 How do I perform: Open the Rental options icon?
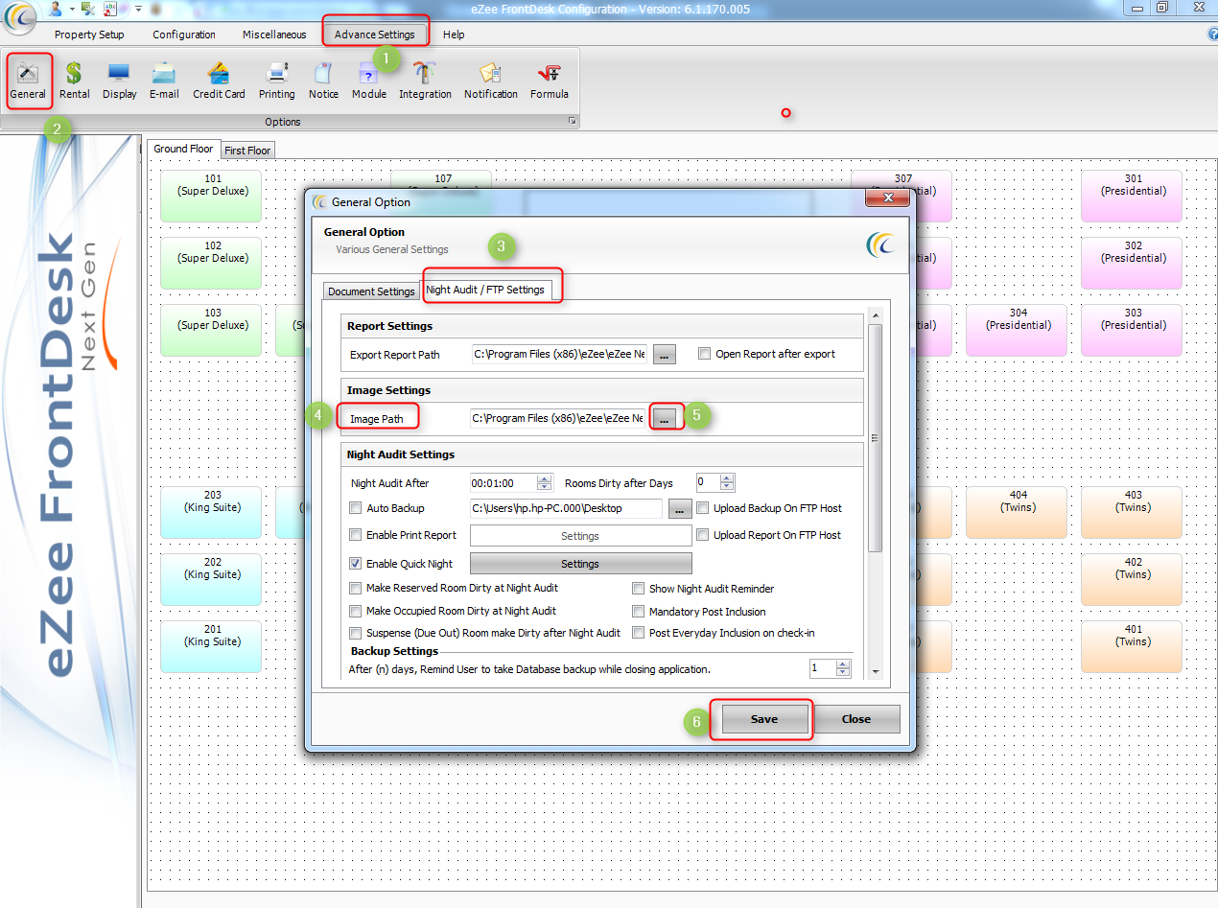(74, 81)
